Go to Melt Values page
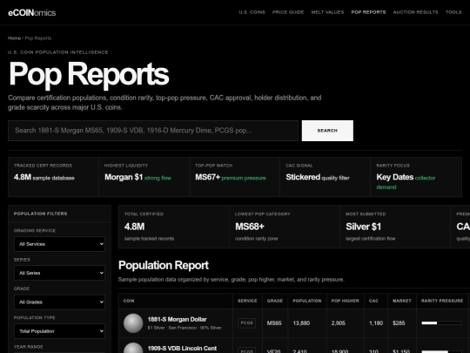 [327, 12]
